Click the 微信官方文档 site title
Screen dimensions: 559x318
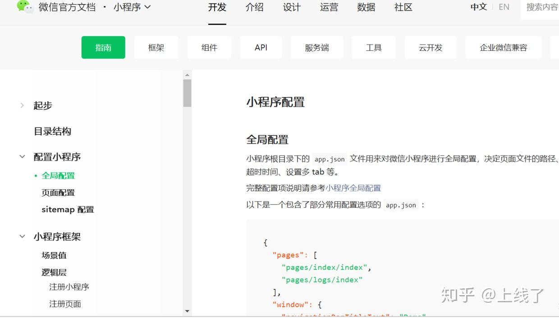point(67,7)
